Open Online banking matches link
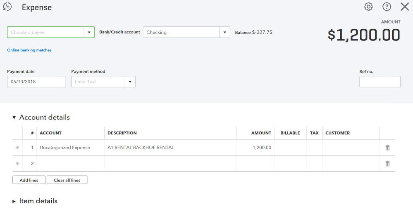Screen dimensions: 413x209 [29, 50]
